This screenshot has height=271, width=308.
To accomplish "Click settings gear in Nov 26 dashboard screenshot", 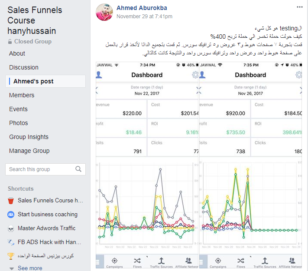I will coord(298,75).
